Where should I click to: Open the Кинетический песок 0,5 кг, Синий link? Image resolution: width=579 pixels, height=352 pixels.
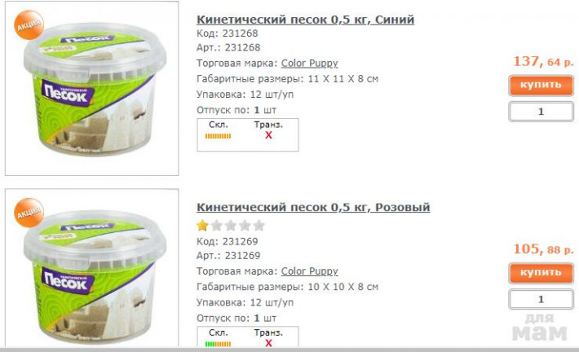305,20
